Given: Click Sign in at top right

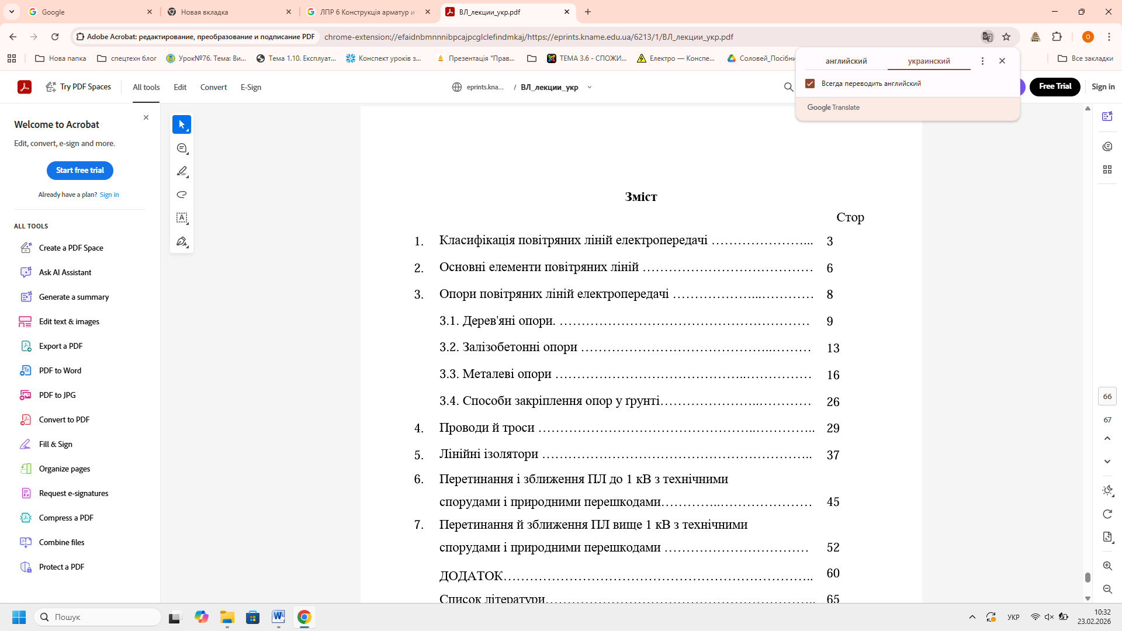Looking at the screenshot, I should click(x=1103, y=86).
